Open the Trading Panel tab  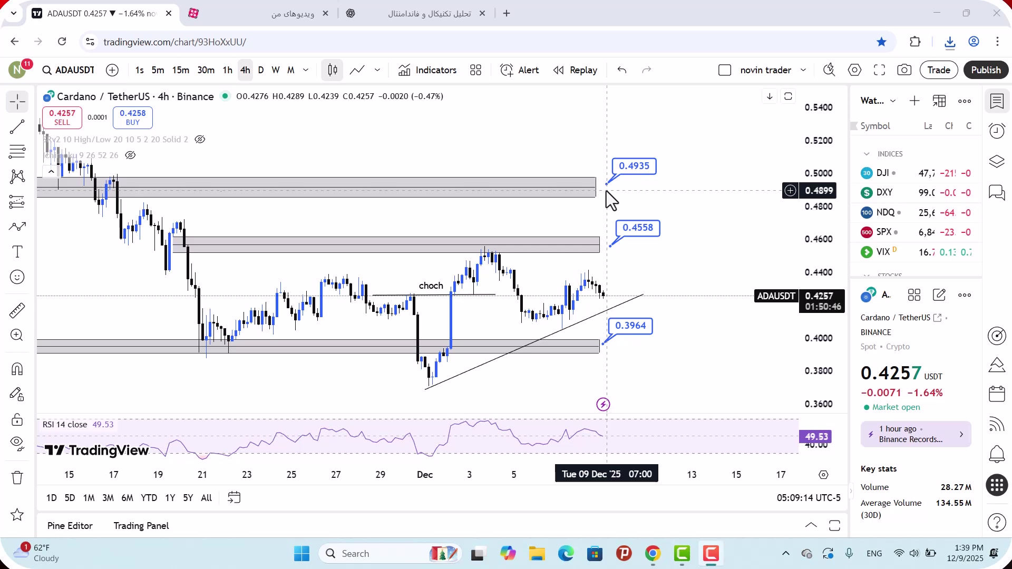pos(141,526)
